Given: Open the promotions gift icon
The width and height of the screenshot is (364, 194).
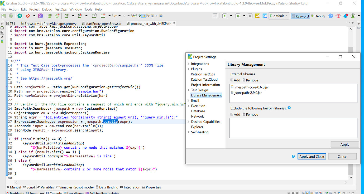Looking at the screenshot, I should click(338, 16).
